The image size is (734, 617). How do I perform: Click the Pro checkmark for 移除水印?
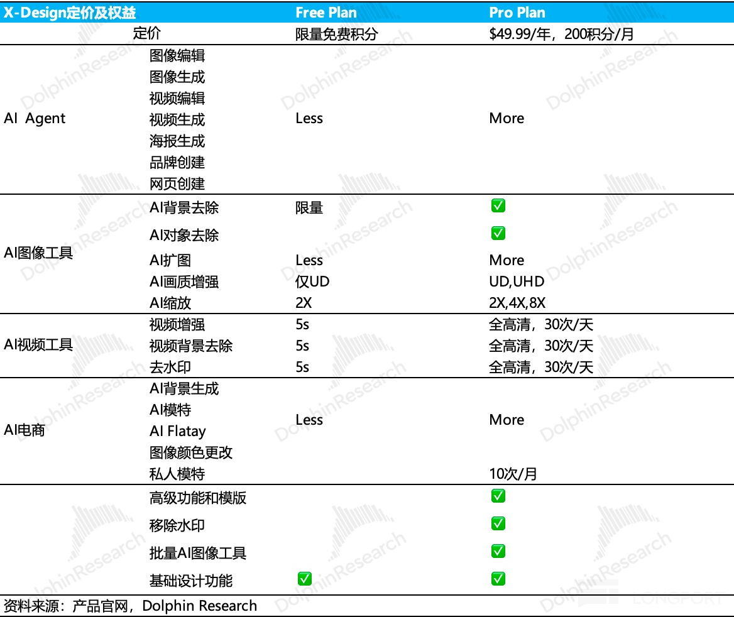pyautogui.click(x=498, y=524)
